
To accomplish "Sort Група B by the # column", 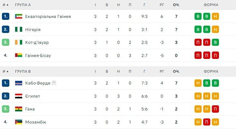I will pyautogui.click(x=5, y=71).
